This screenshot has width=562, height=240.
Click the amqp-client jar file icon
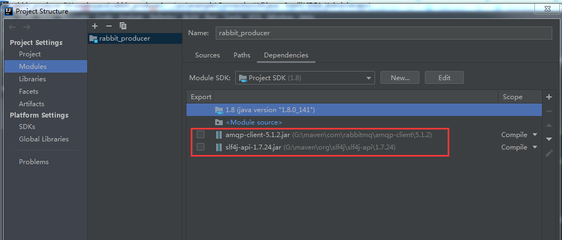[x=218, y=135]
